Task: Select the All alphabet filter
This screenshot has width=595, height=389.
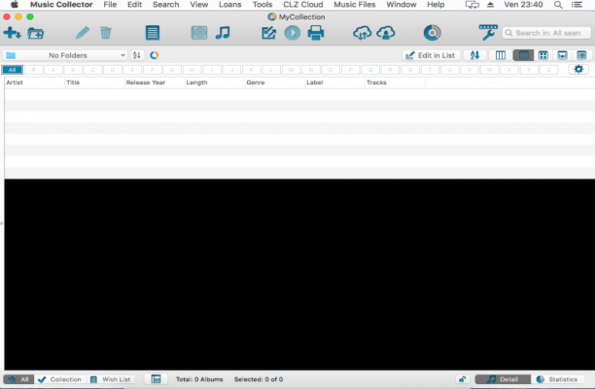Action: pos(13,70)
